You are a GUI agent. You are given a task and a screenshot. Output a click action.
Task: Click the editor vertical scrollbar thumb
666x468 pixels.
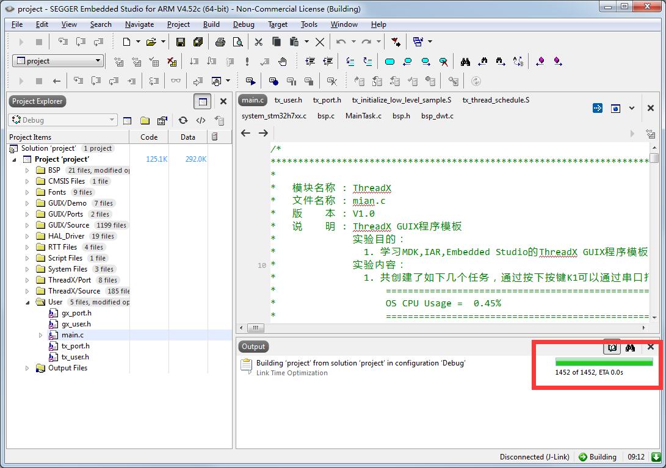point(654,158)
